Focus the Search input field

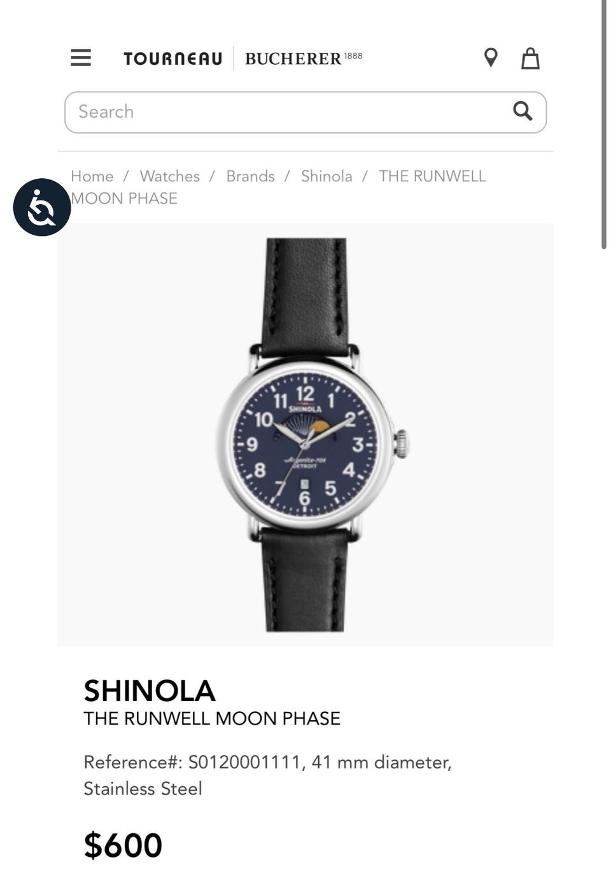305,112
